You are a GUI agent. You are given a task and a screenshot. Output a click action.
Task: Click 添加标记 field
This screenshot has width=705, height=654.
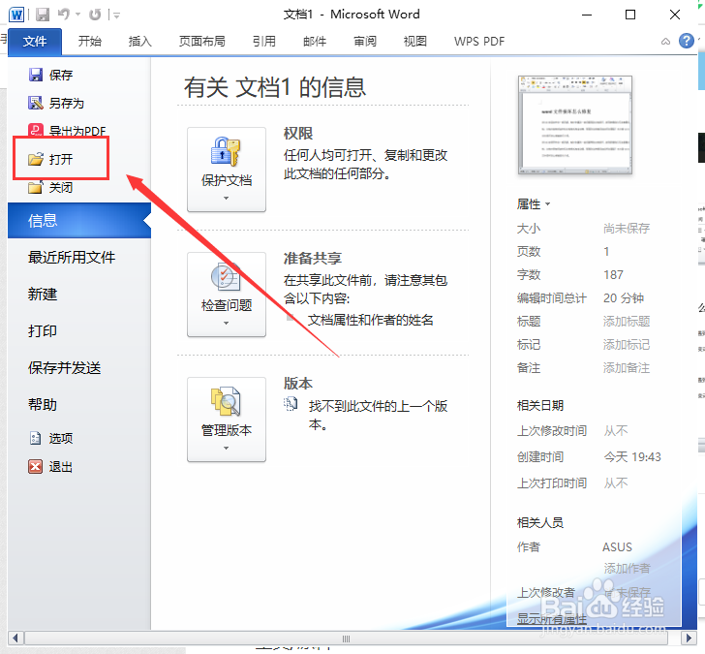(x=627, y=345)
